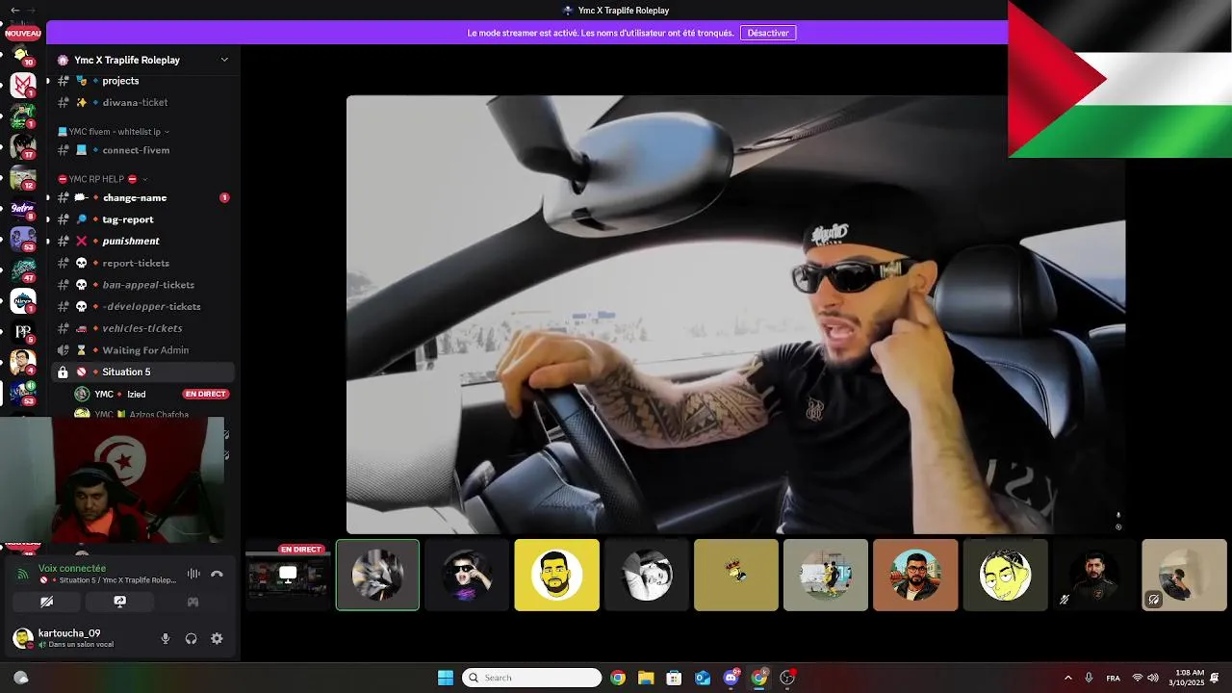Screen dimensions: 1232x693
Task: Open the server icon with badge 12
Action: [x=23, y=177]
